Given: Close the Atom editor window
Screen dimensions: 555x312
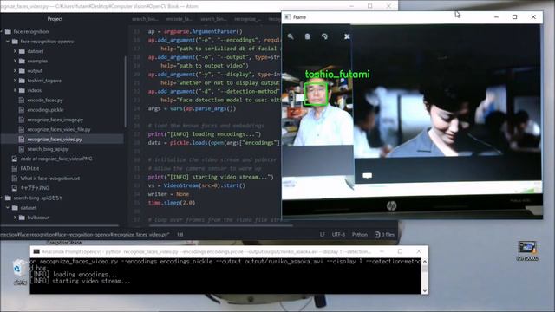Looking at the screenshot, I should [388, 6].
